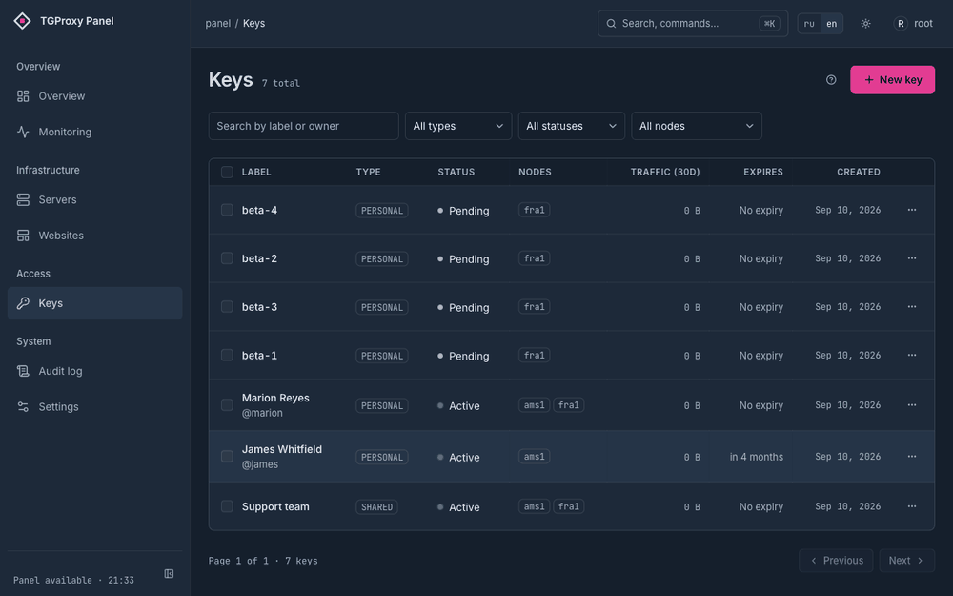This screenshot has height=596, width=953.
Task: Click the Overview grid icon in sidebar
Action: [x=23, y=96]
